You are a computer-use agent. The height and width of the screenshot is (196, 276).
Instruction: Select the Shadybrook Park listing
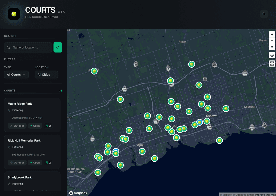click(32, 180)
